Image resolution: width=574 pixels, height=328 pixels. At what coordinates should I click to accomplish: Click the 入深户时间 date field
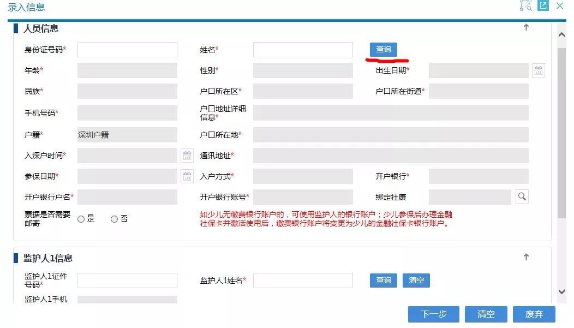pyautogui.click(x=127, y=156)
